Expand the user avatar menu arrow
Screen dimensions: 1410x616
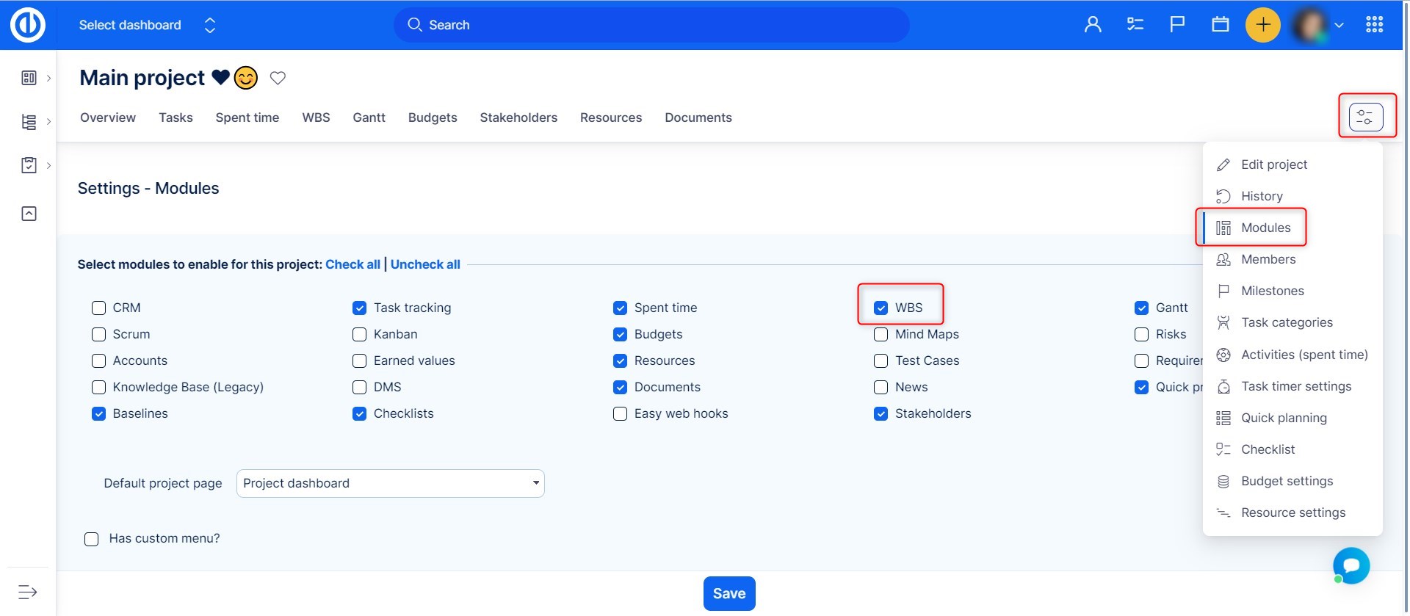[1339, 25]
